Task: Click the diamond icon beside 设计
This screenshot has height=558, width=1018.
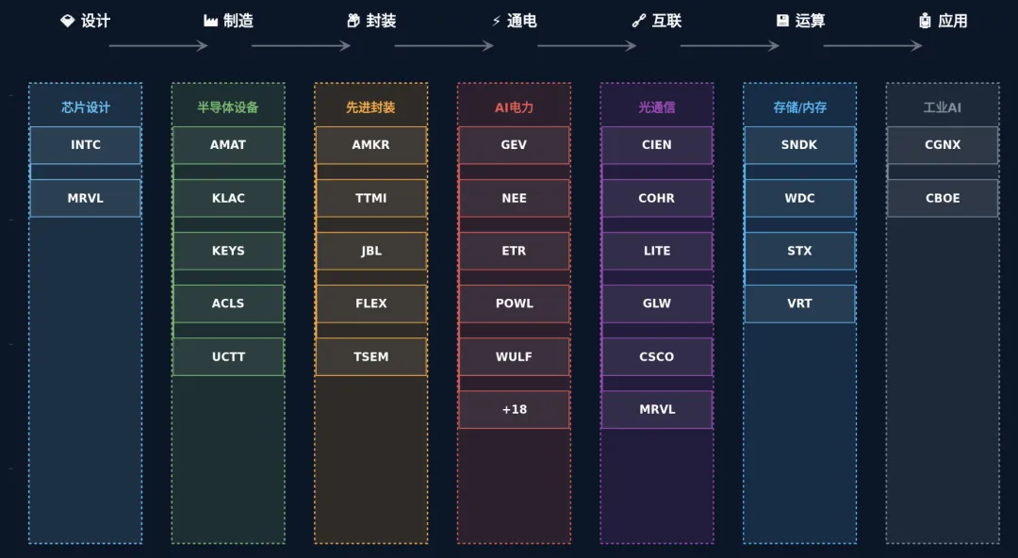Action: (x=68, y=21)
